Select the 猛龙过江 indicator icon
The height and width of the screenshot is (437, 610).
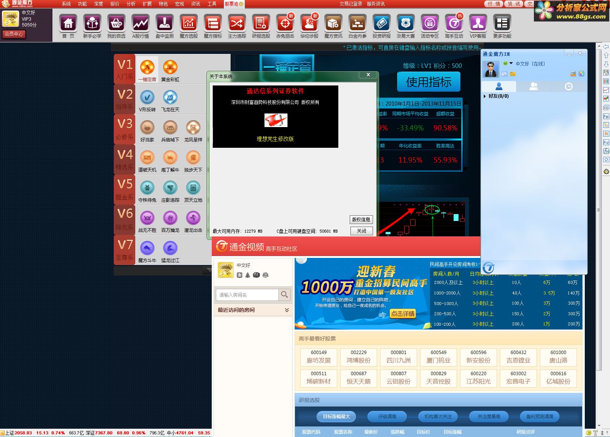(170, 248)
